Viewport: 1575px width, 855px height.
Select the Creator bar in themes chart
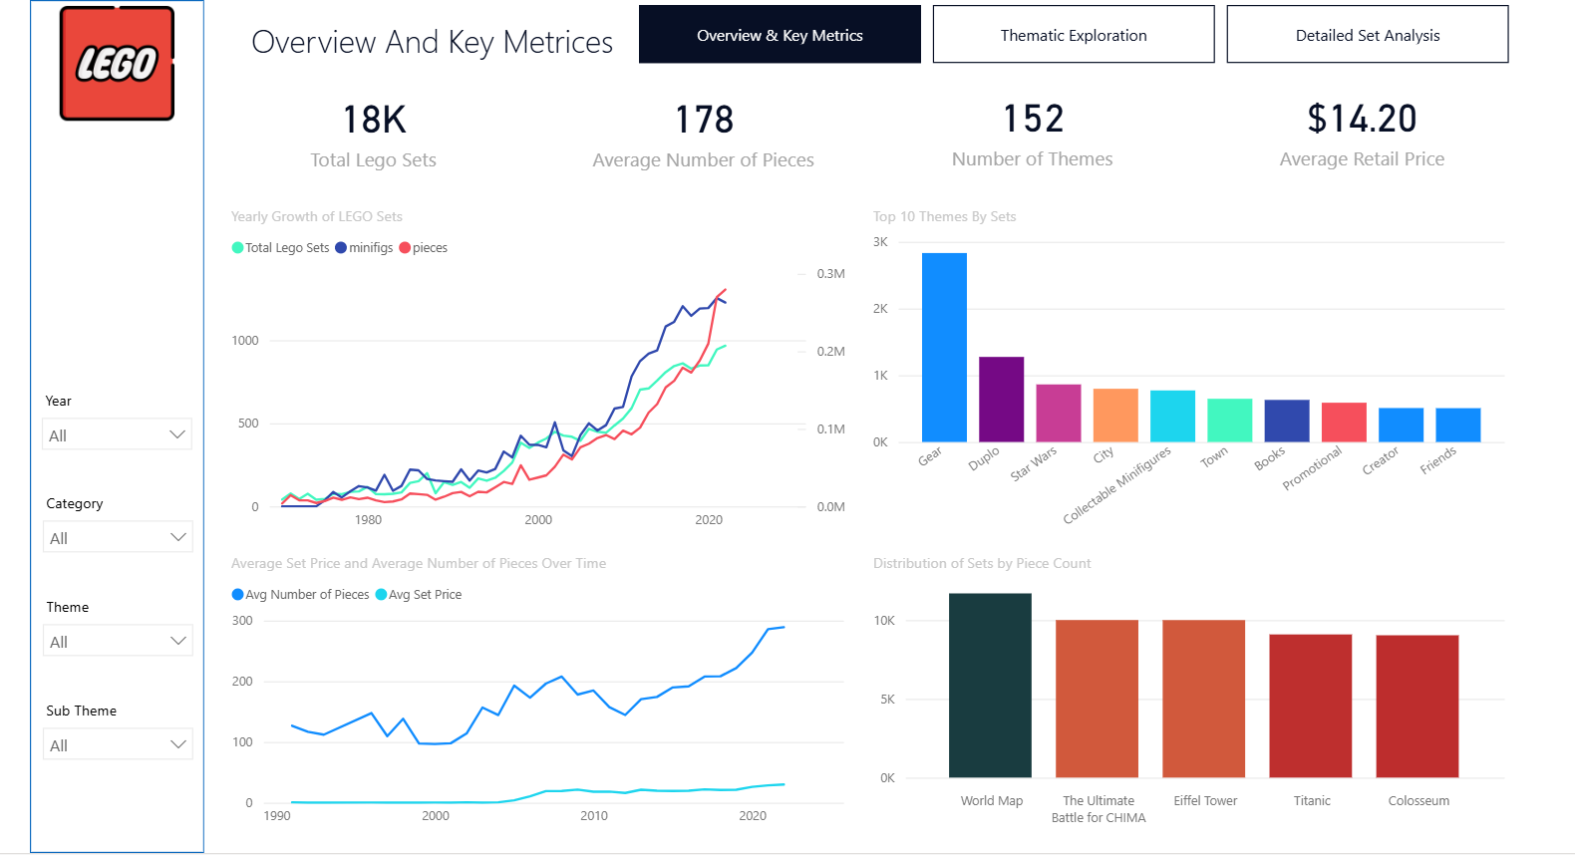pyautogui.click(x=1401, y=426)
